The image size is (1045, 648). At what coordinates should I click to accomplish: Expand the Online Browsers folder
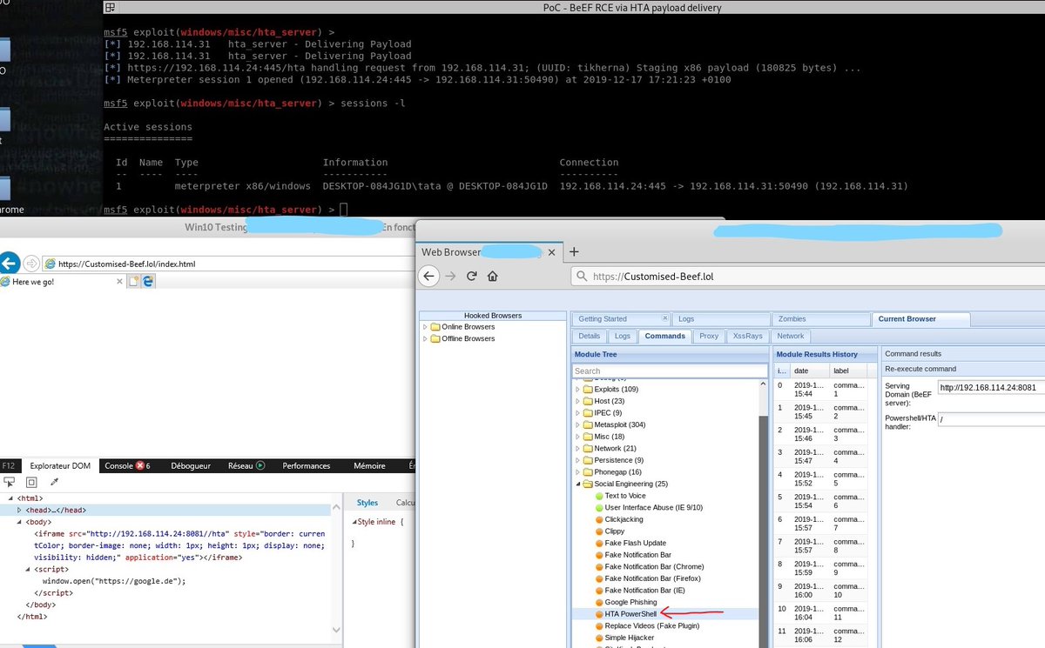425,327
